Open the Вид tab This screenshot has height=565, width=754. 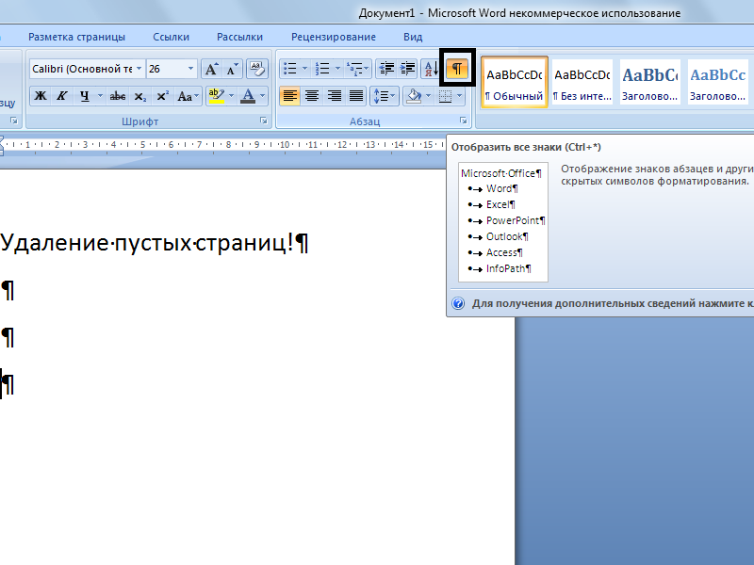[413, 37]
